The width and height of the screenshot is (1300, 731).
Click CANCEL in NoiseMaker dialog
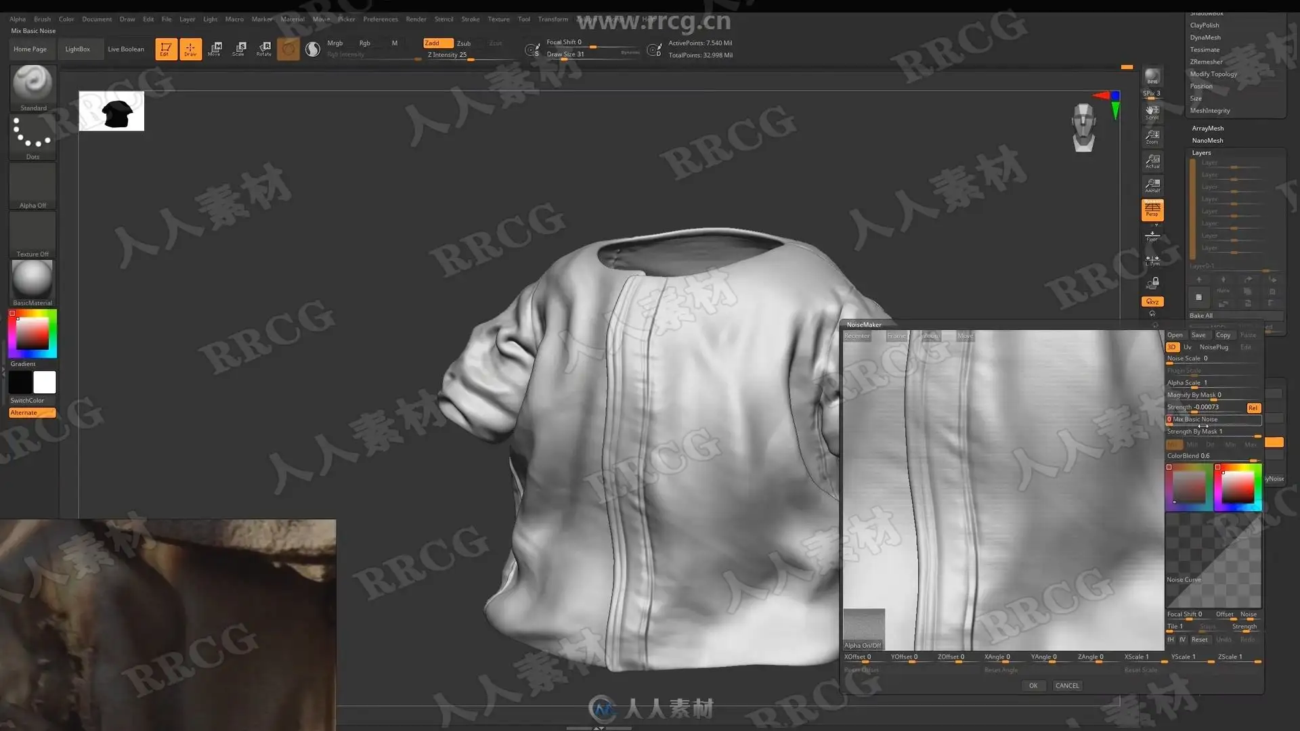point(1067,686)
